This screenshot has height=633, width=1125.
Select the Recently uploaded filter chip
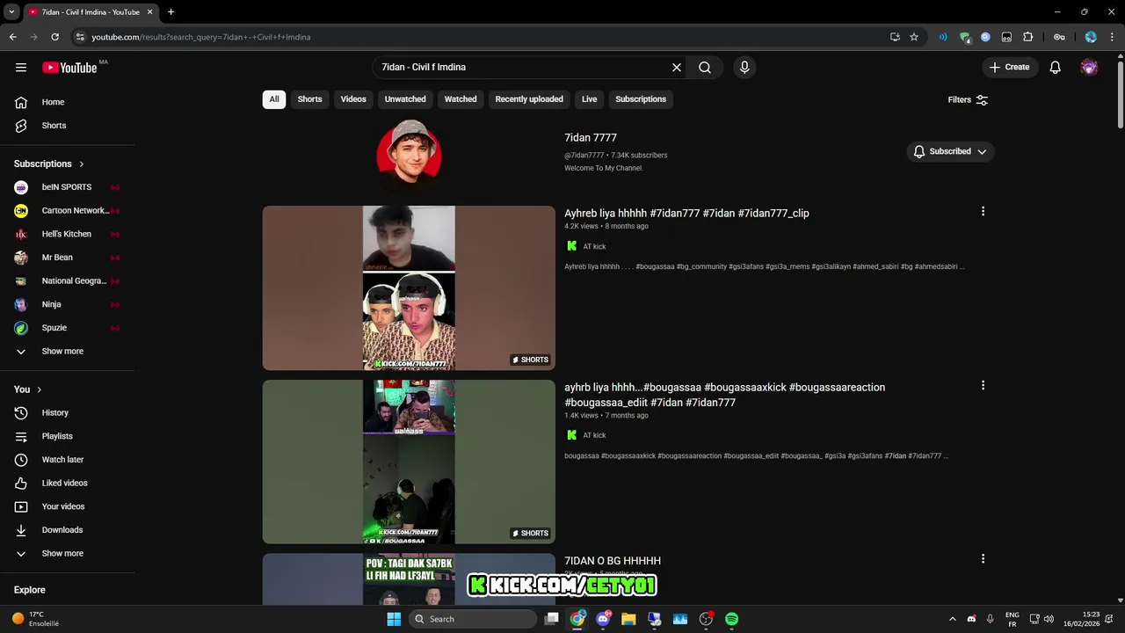pos(529,99)
